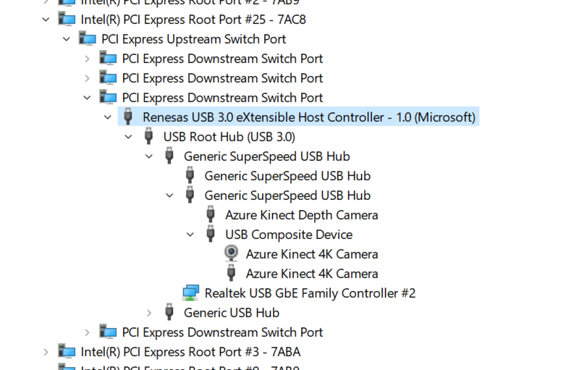561x370 pixels.
Task: Click the Generic USB Hub device icon
Action: [x=169, y=313]
